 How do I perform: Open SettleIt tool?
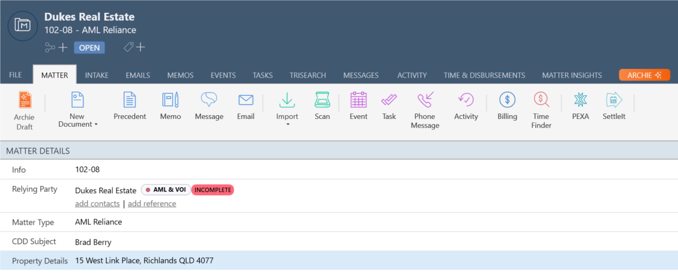point(614,106)
